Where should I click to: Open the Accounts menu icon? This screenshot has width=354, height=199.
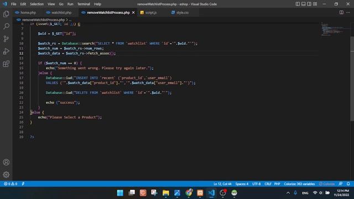click(x=6, y=162)
